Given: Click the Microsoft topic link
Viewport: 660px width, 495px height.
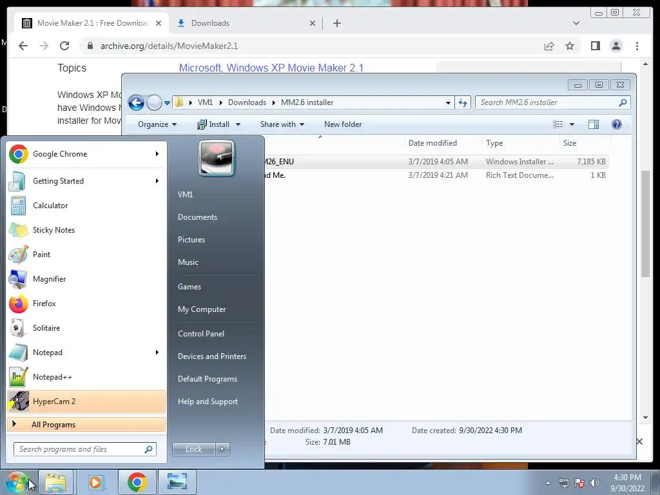Looking at the screenshot, I should coord(200,68).
